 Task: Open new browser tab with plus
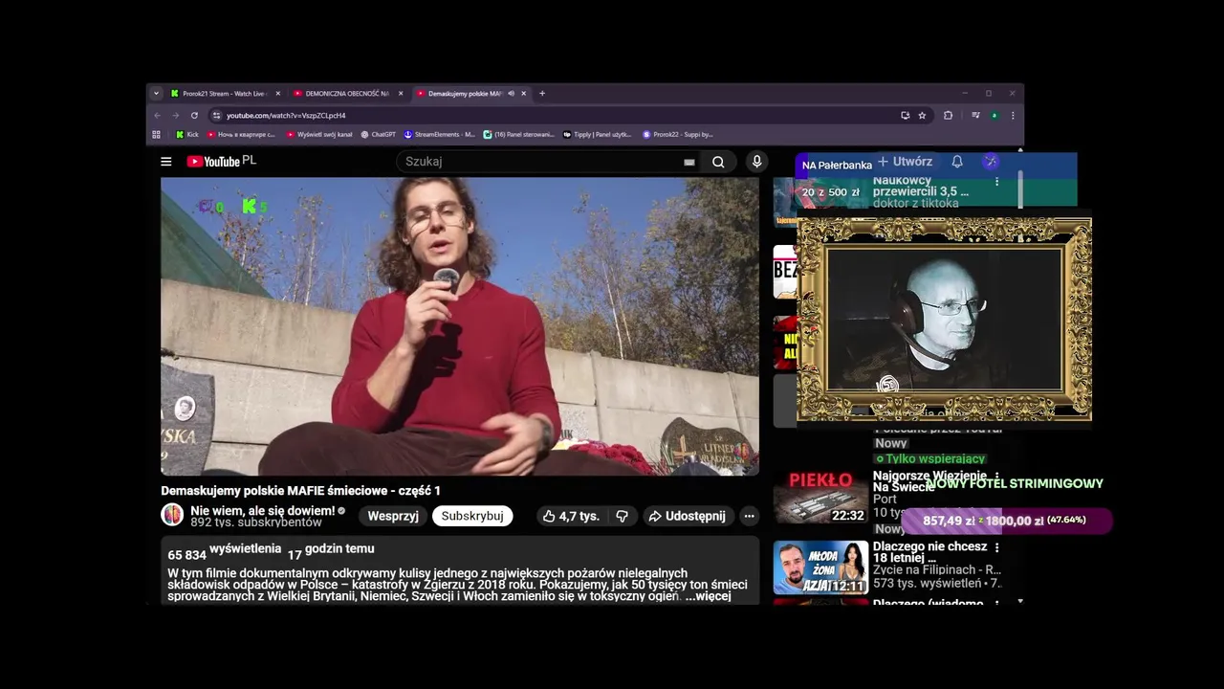(542, 94)
